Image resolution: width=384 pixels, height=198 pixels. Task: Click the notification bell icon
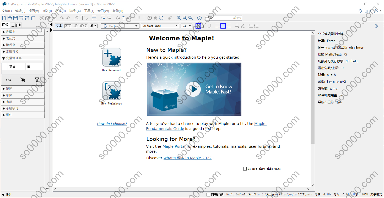(360, 11)
